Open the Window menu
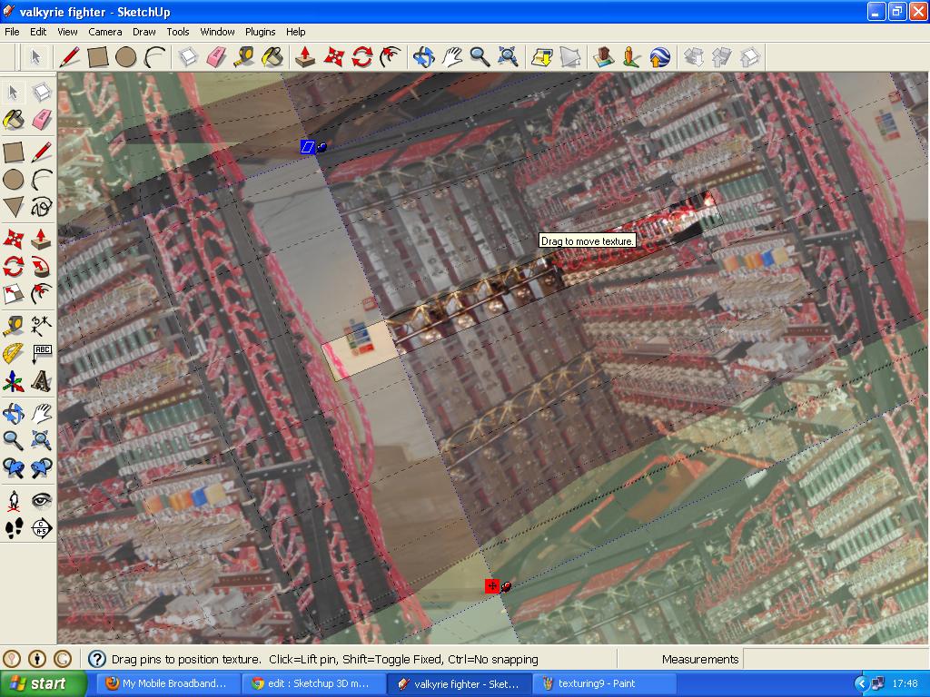Screen dimensions: 930x697 pos(217,32)
